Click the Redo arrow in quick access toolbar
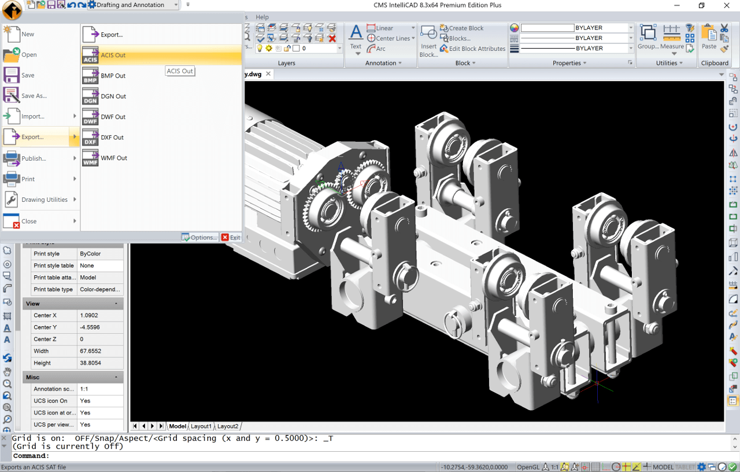 82,5
